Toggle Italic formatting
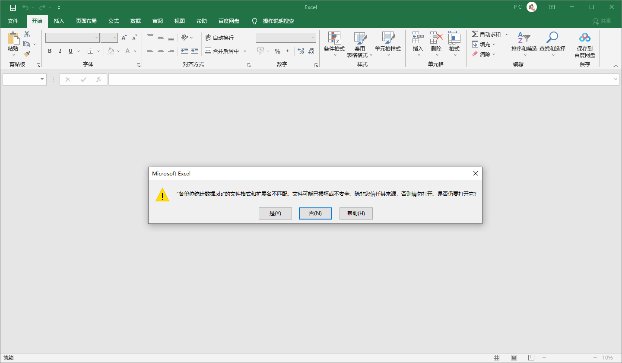622x363 pixels. 60,51
